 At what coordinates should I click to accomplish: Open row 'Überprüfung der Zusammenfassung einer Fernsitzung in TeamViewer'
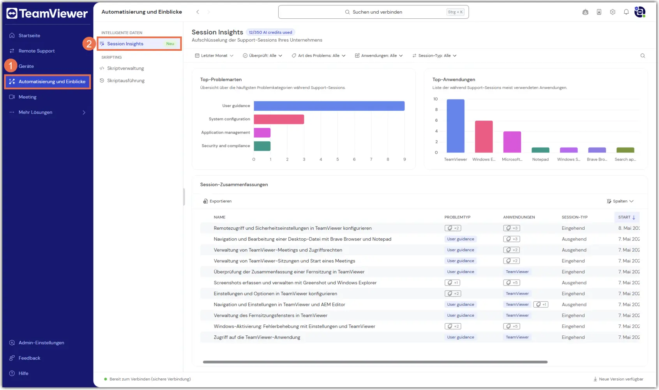(x=420, y=272)
